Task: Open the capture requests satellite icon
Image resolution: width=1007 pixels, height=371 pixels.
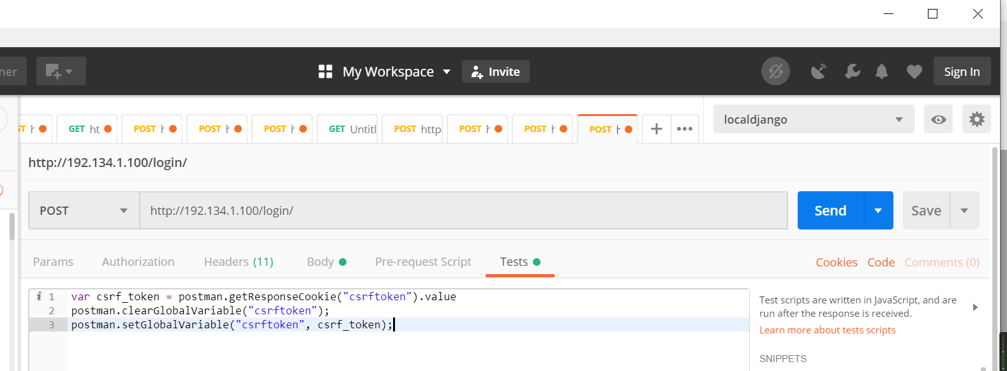Action: click(x=818, y=71)
